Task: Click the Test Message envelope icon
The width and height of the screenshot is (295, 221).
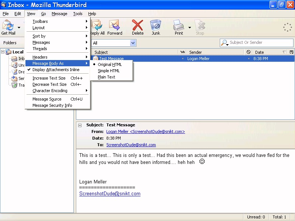Action: tap(96, 59)
